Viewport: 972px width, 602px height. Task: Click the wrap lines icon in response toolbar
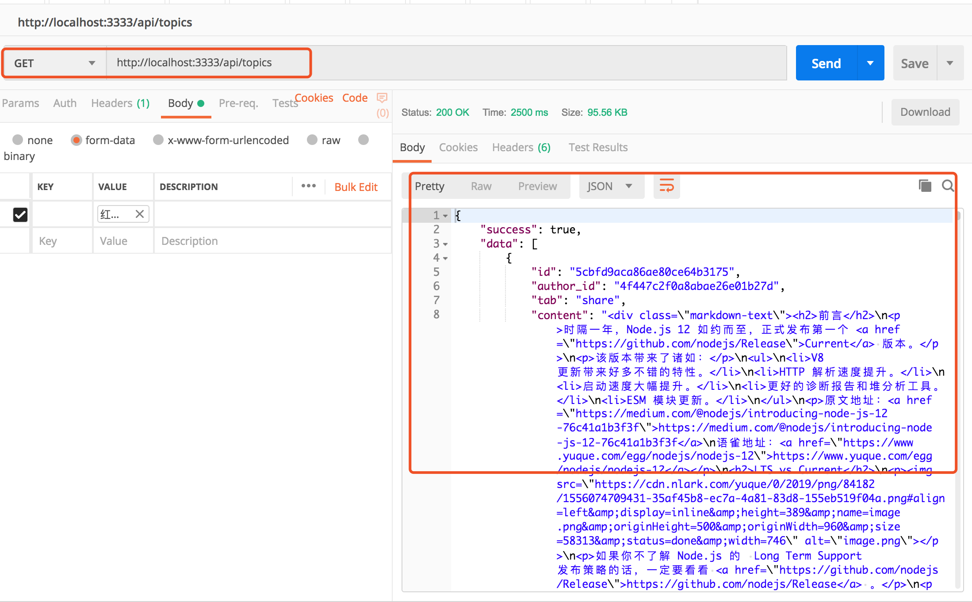[x=666, y=186]
